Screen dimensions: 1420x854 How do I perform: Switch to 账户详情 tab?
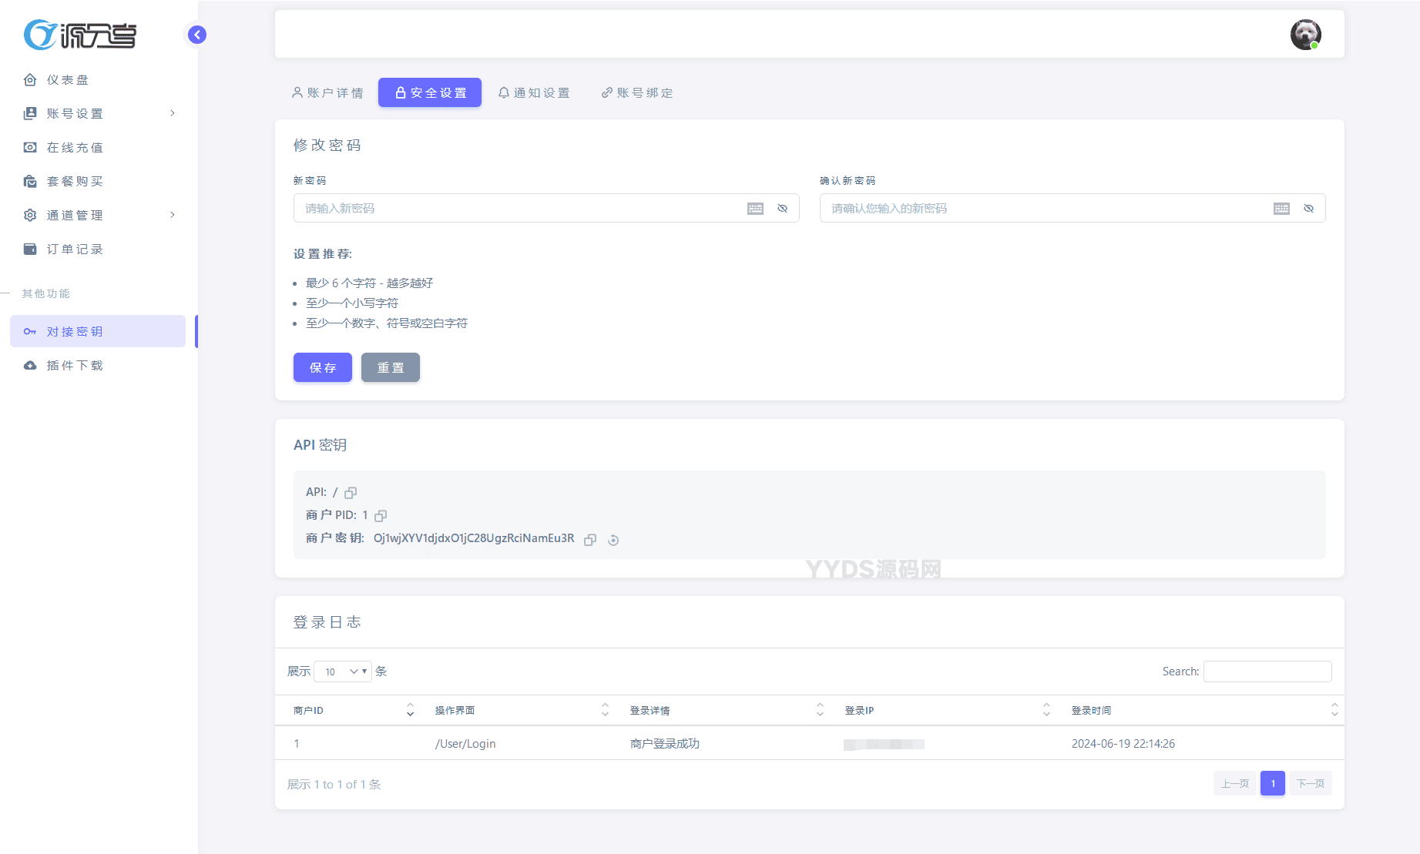[x=327, y=92]
